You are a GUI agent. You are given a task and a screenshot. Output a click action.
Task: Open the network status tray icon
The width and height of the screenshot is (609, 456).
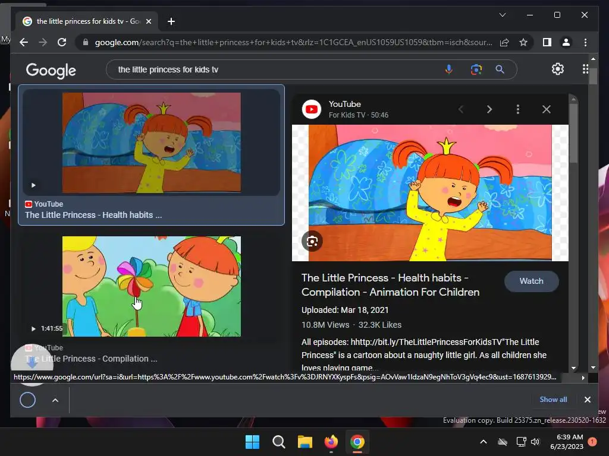(x=521, y=442)
